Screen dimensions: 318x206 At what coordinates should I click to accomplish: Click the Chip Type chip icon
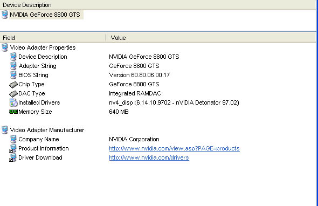pyautogui.click(x=13, y=85)
